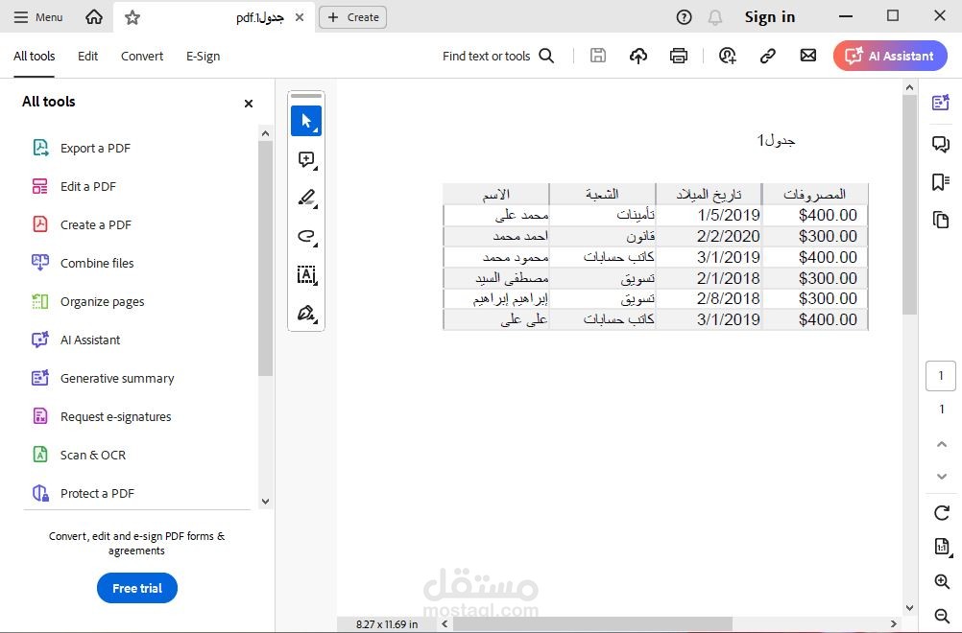Click the جدول1 document title text
The height and width of the screenshot is (633, 962).
(x=776, y=140)
